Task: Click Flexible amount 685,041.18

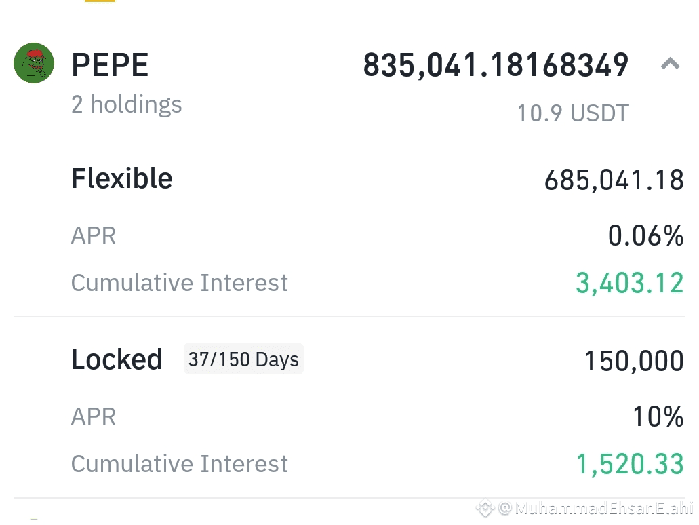Action: click(x=614, y=180)
